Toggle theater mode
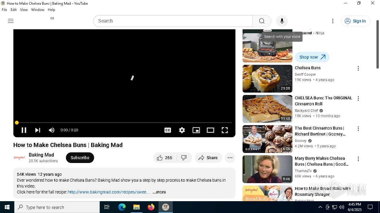380x213 pixels. (x=210, y=130)
